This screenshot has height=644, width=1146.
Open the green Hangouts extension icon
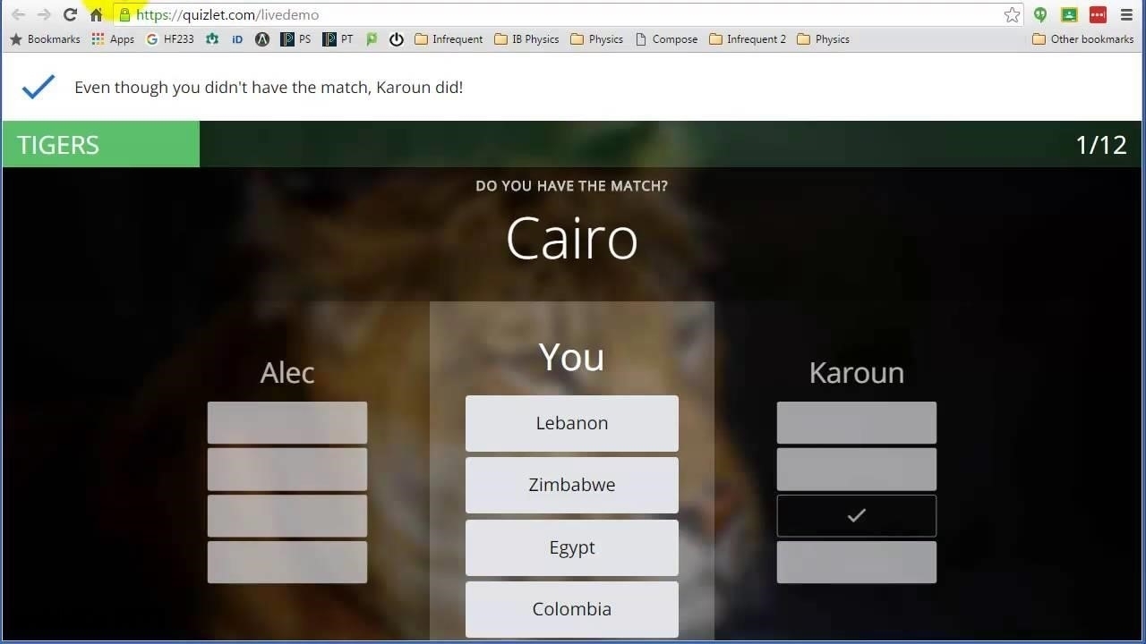click(x=1040, y=14)
